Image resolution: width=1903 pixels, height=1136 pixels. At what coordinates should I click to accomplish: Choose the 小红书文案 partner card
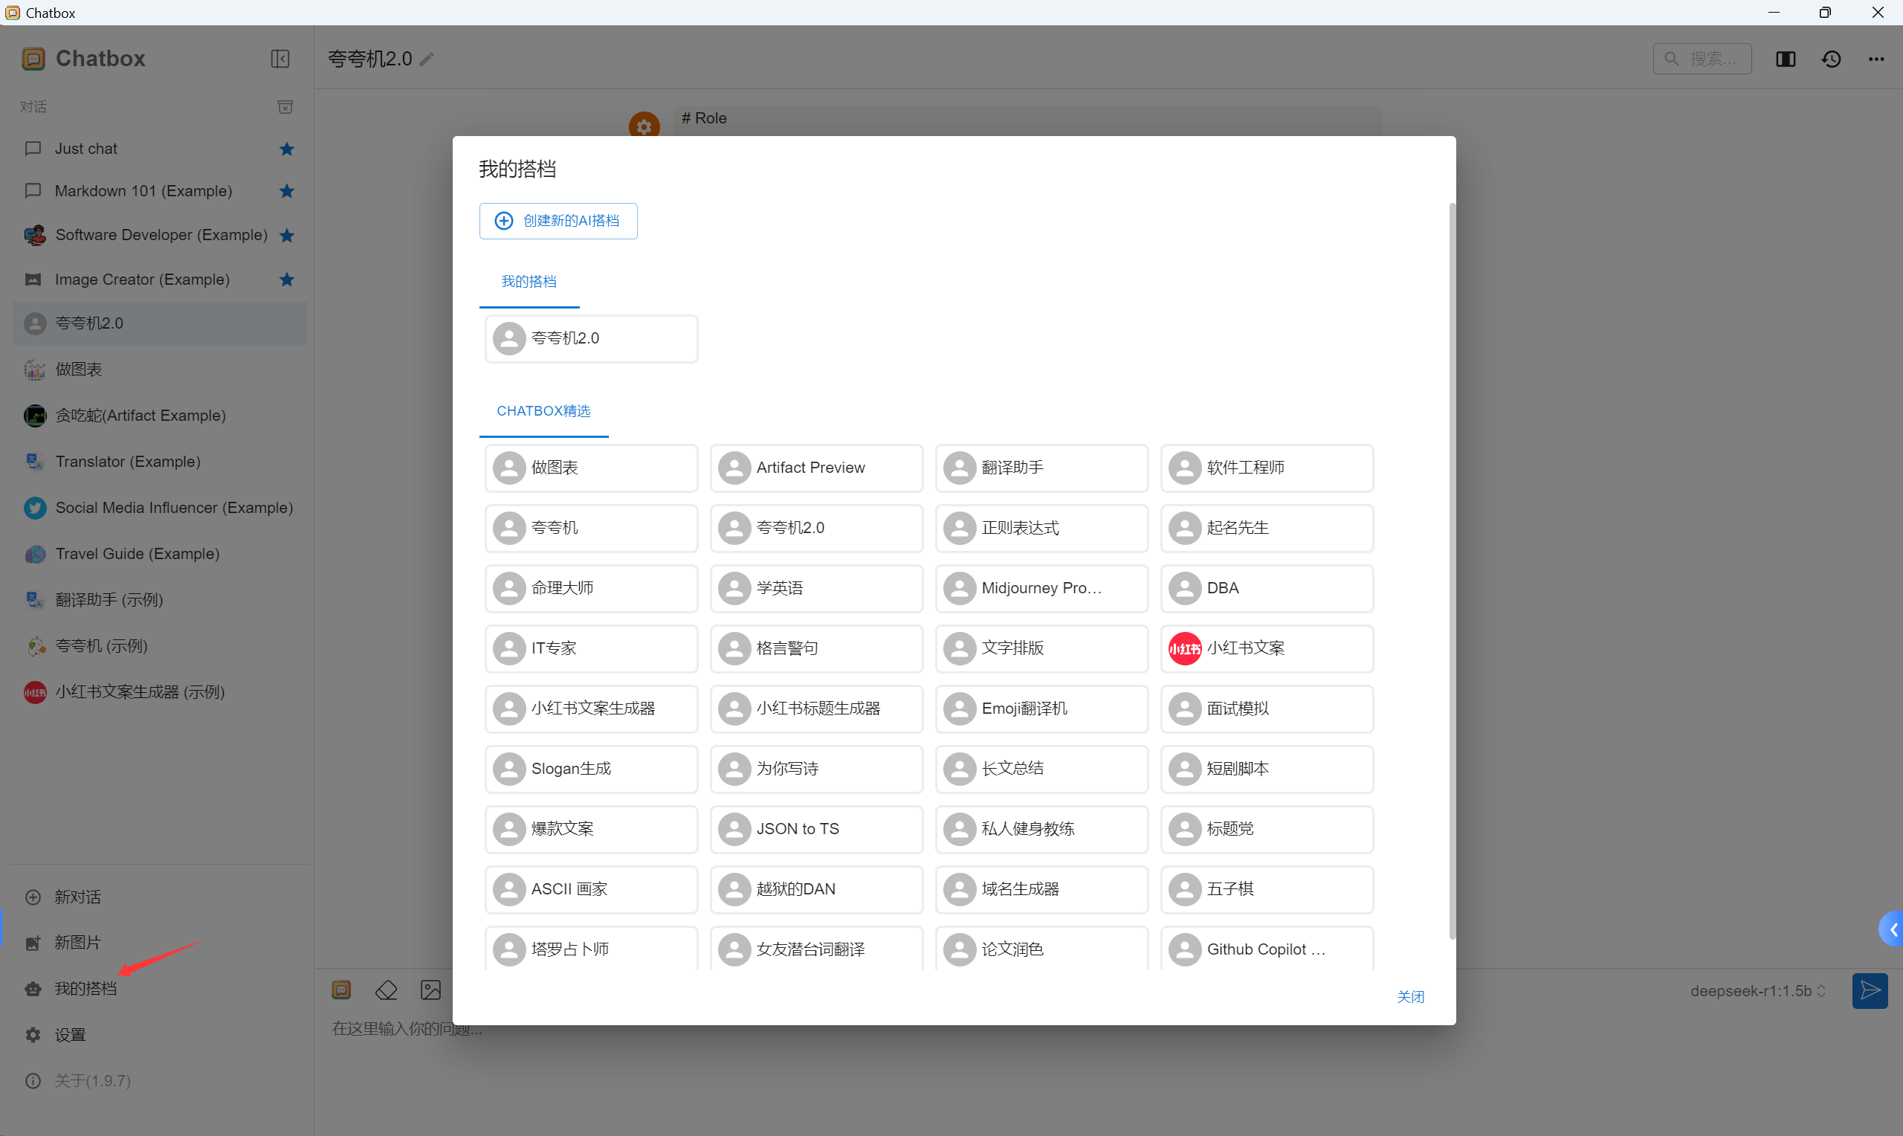click(1267, 648)
